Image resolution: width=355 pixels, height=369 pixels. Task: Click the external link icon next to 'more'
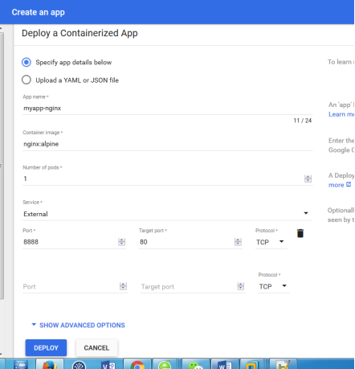pos(349,184)
